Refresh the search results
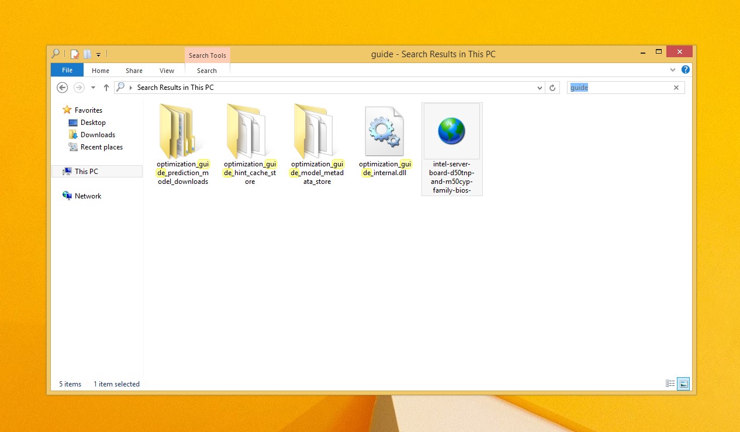This screenshot has width=740, height=432. pyautogui.click(x=552, y=88)
